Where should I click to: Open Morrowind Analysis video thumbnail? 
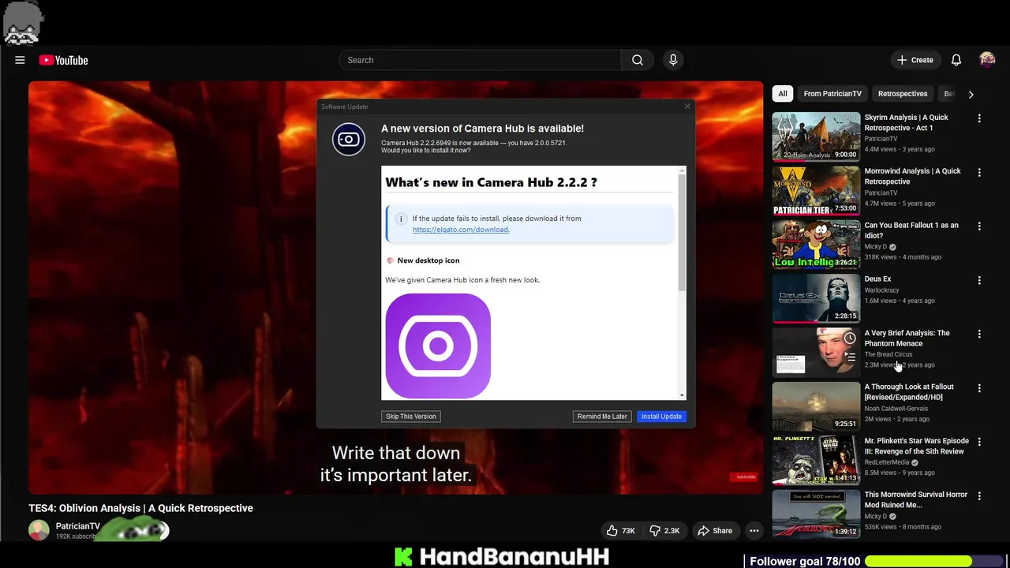tap(816, 190)
